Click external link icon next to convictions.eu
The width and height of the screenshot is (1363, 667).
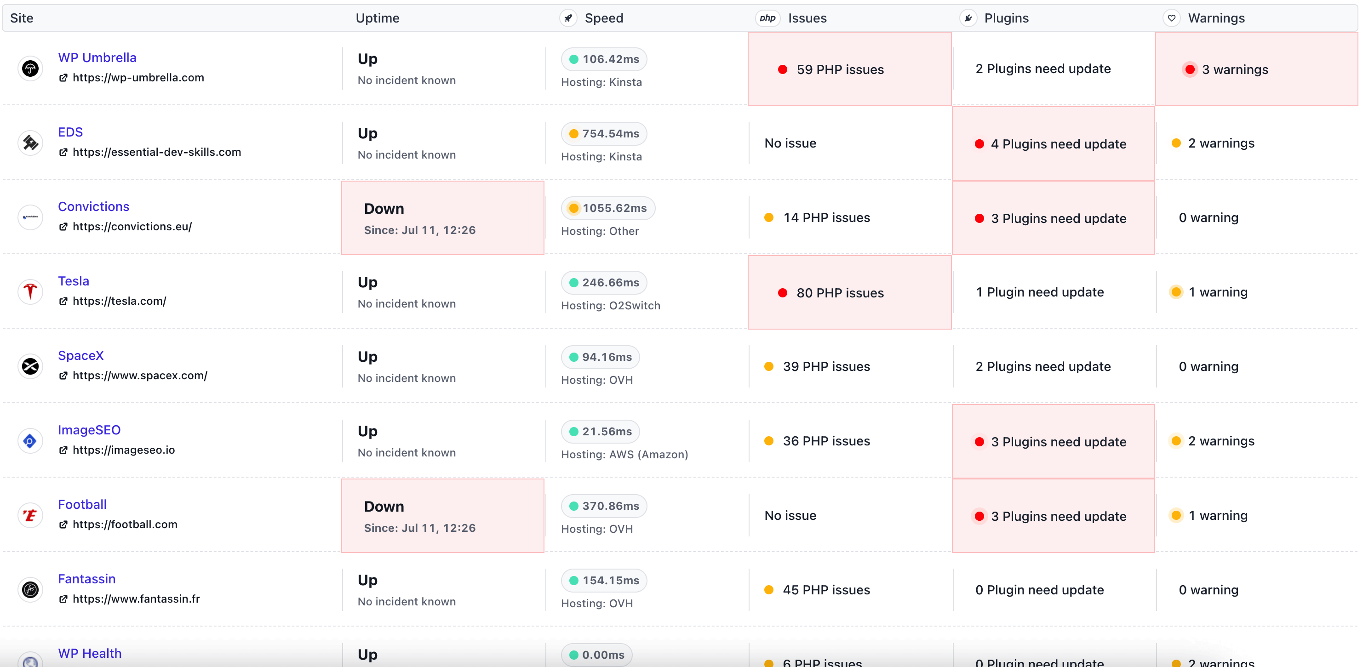[63, 227]
